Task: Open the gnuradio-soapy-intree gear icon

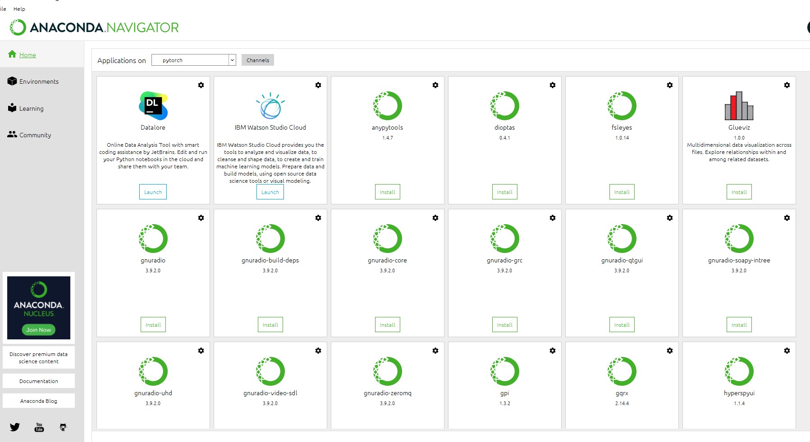Action: click(x=787, y=218)
